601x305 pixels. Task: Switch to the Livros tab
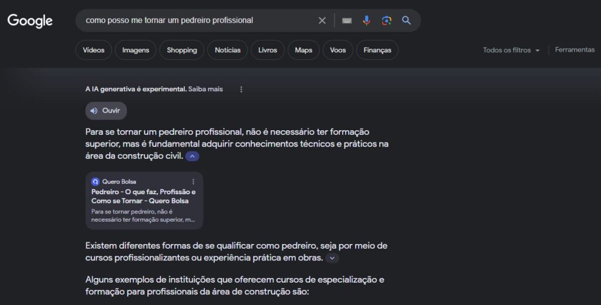(x=268, y=50)
